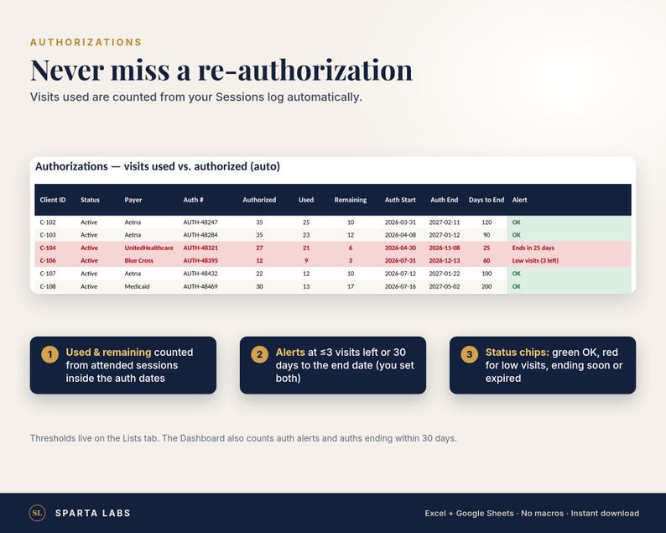Screen dimensions: 666x533
Task: Click the remaining value 17 for C-108
Action: [351, 286]
